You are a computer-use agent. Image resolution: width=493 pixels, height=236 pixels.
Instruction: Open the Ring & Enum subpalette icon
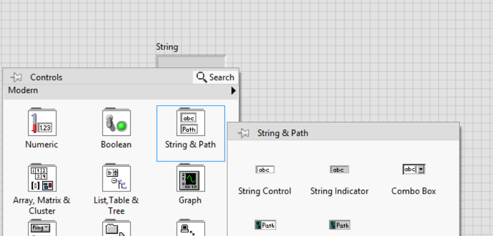[42, 228]
